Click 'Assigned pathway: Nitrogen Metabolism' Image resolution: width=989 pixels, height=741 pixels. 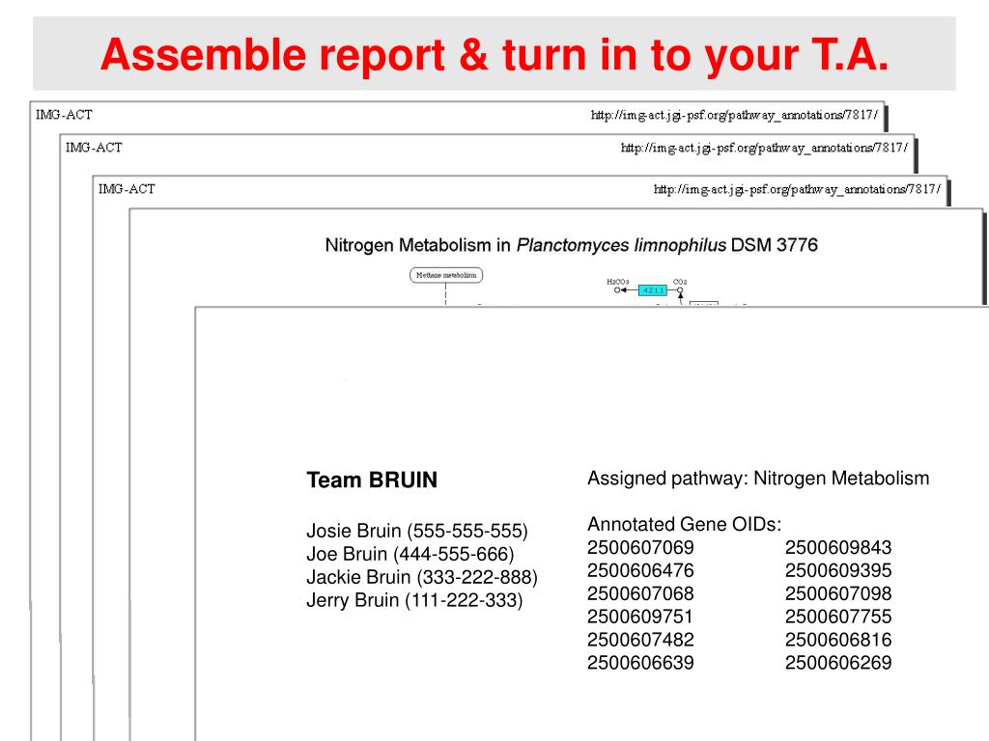(x=758, y=479)
